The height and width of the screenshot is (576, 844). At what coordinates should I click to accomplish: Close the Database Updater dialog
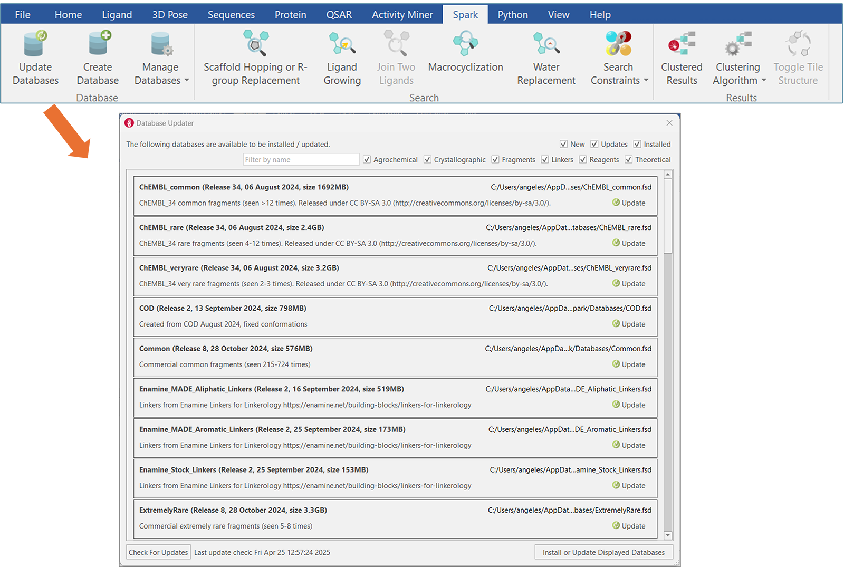coord(669,123)
